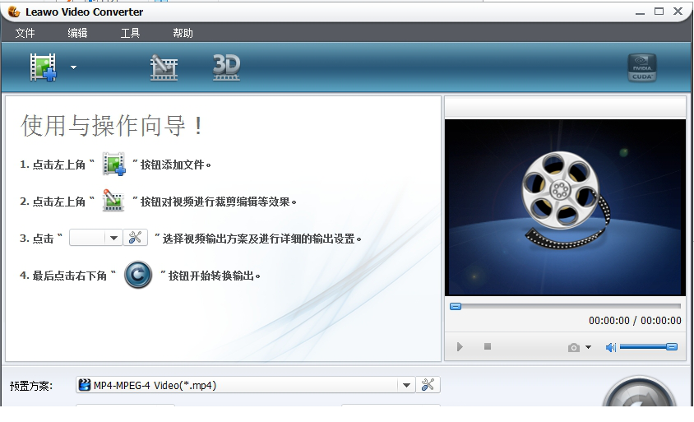694x422 pixels.
Task: Click the sample dropdown in guide step 3
Action: pos(95,238)
